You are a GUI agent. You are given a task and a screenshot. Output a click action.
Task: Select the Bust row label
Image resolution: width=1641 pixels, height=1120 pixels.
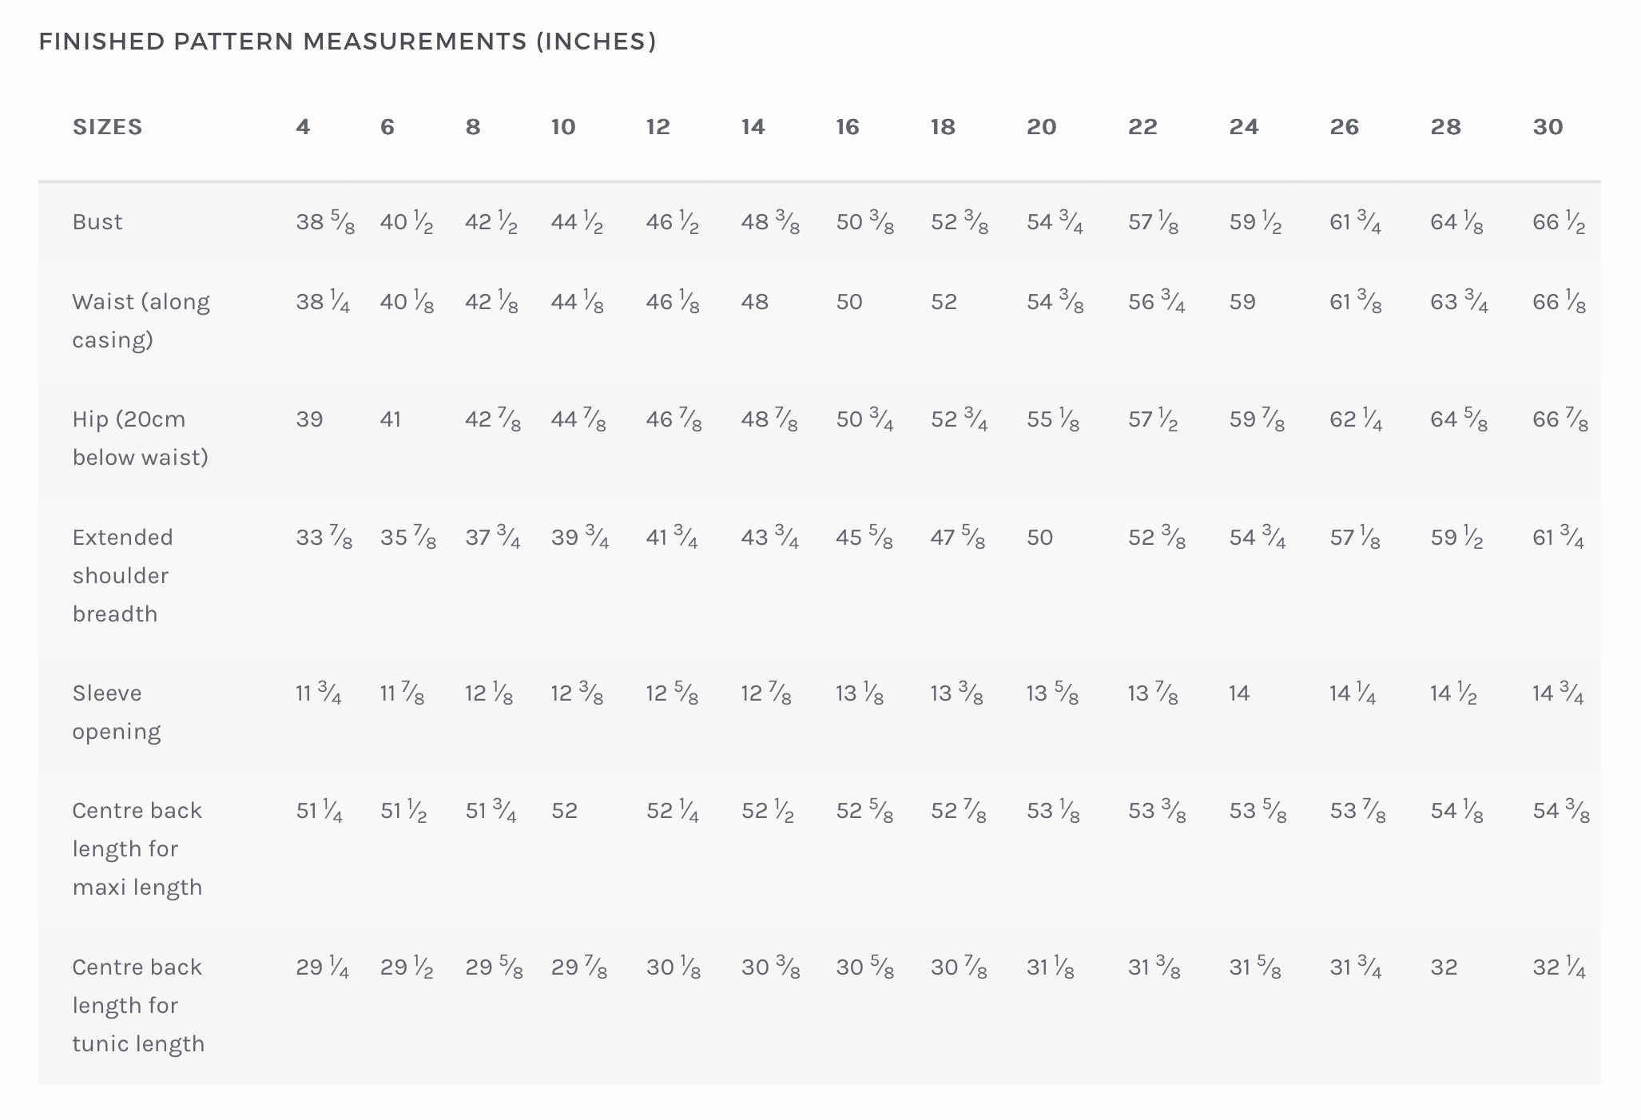click(97, 222)
